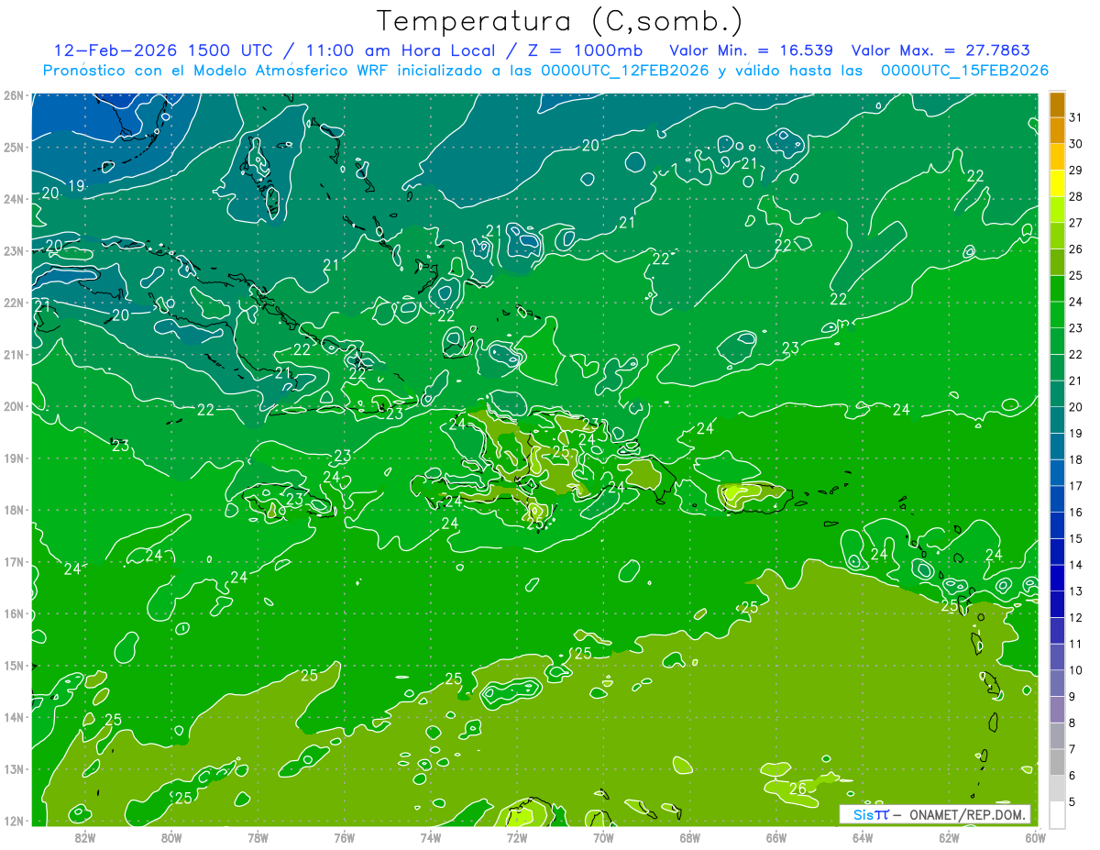Click the orange legend swatch between 30 and 31
Screen dimensions: 1100x850
tap(1057, 131)
